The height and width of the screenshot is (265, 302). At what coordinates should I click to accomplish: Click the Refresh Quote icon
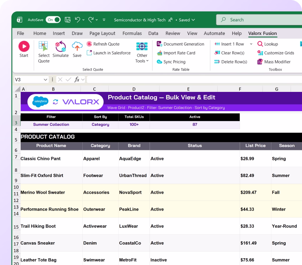click(89, 44)
